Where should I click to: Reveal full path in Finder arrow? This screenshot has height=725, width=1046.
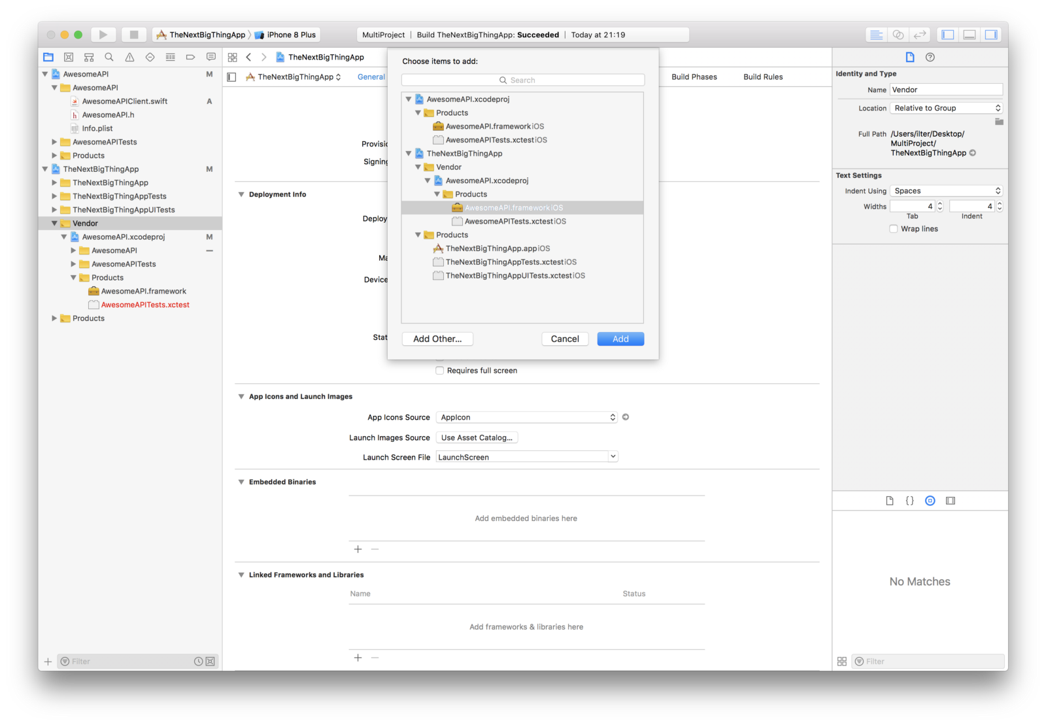pyautogui.click(x=973, y=153)
